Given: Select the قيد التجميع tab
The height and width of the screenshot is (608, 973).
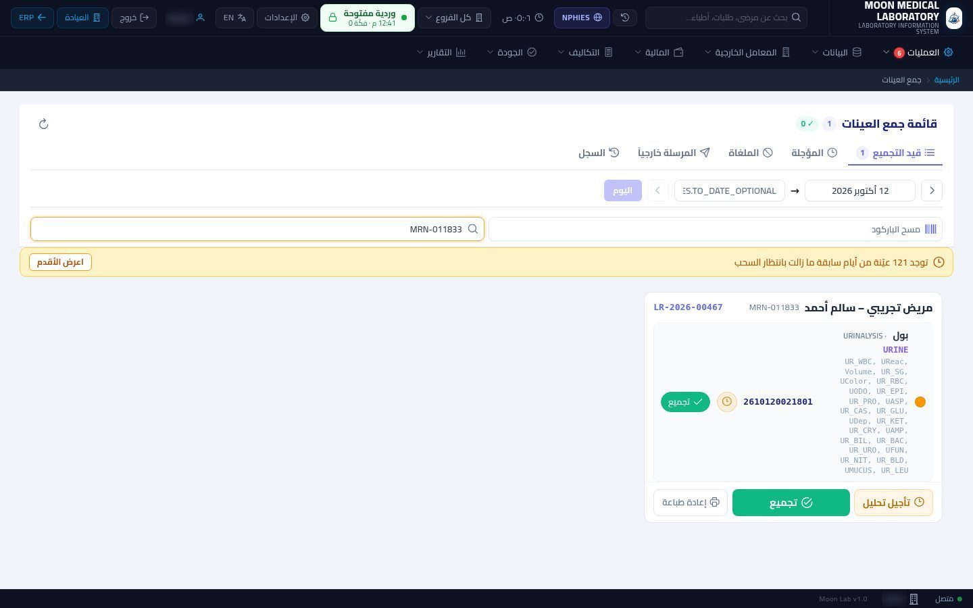Looking at the screenshot, I should click(895, 153).
